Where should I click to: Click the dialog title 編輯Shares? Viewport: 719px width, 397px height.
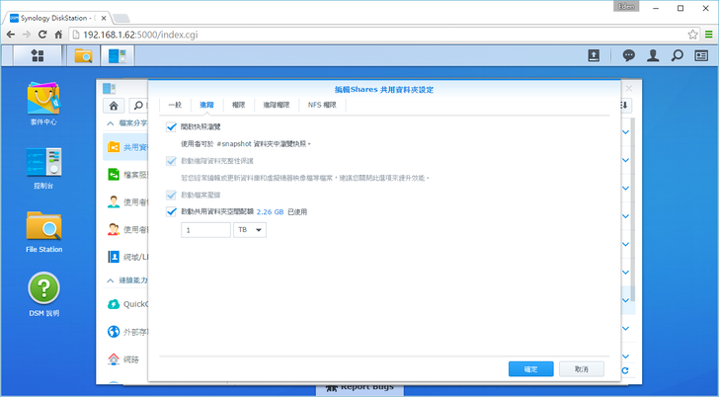tap(384, 90)
